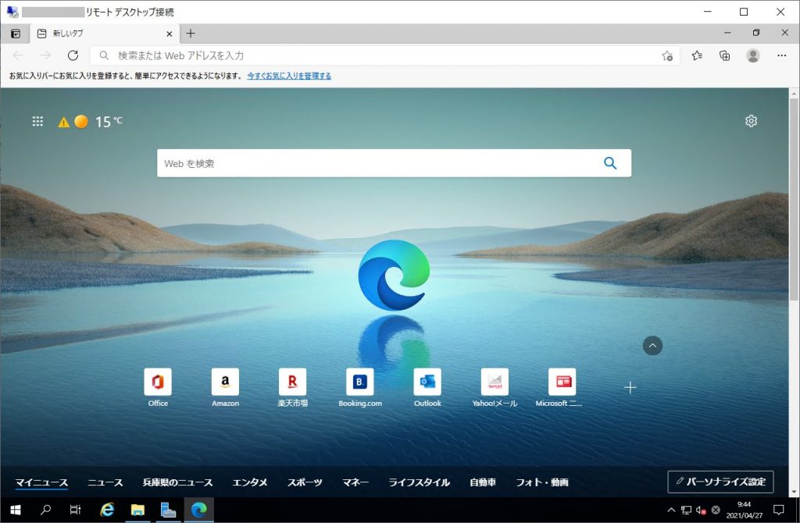Collapse quick links with the chevron button

tap(652, 346)
